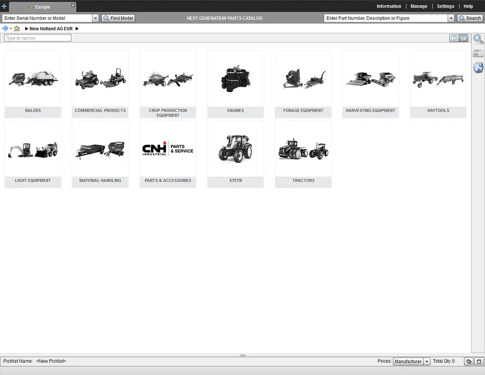Screen dimensions: 485x375
Task: Open the Material Handling category
Action: pyautogui.click(x=100, y=154)
